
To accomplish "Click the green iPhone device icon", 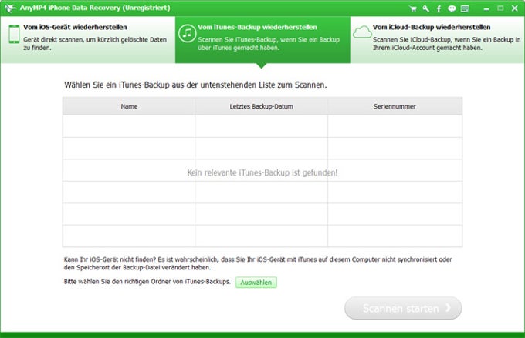I will coord(14,34).
